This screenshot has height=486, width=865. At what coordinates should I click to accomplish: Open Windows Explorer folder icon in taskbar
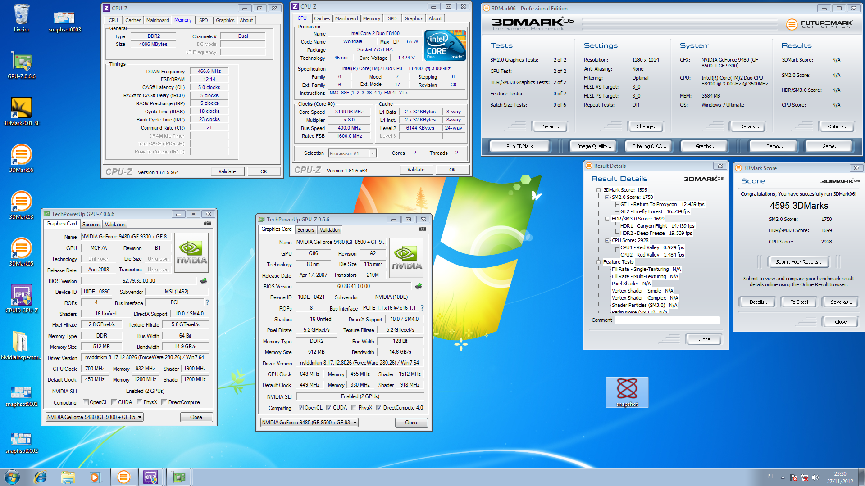(x=68, y=477)
